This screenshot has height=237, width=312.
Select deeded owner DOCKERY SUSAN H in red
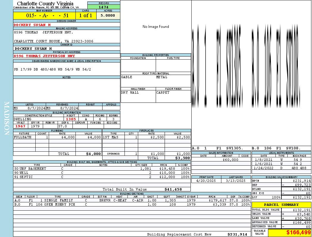point(32,25)
